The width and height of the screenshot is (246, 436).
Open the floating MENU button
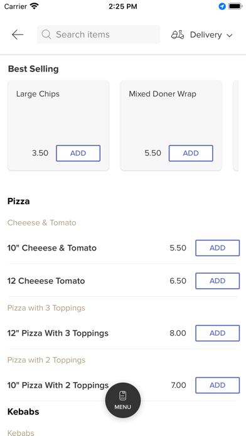pos(123,400)
